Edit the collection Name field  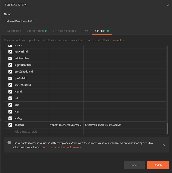[86, 21]
